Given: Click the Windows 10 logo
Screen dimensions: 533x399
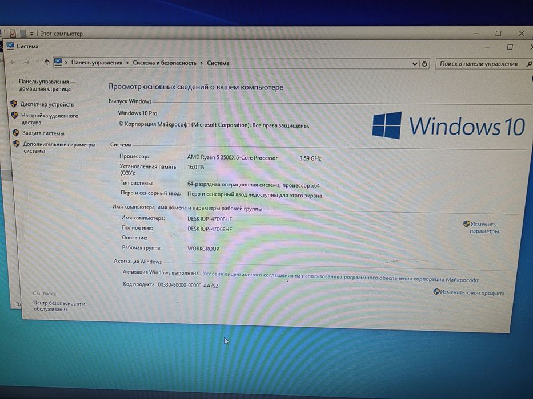Looking at the screenshot, I should (448, 125).
